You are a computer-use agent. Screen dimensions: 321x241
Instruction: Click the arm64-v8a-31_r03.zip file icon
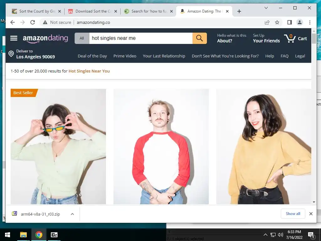click(x=14, y=214)
